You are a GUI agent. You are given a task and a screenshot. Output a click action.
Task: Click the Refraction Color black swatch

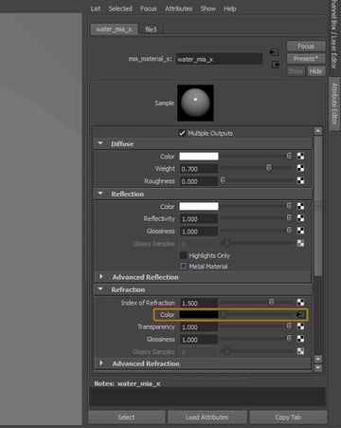coord(199,314)
